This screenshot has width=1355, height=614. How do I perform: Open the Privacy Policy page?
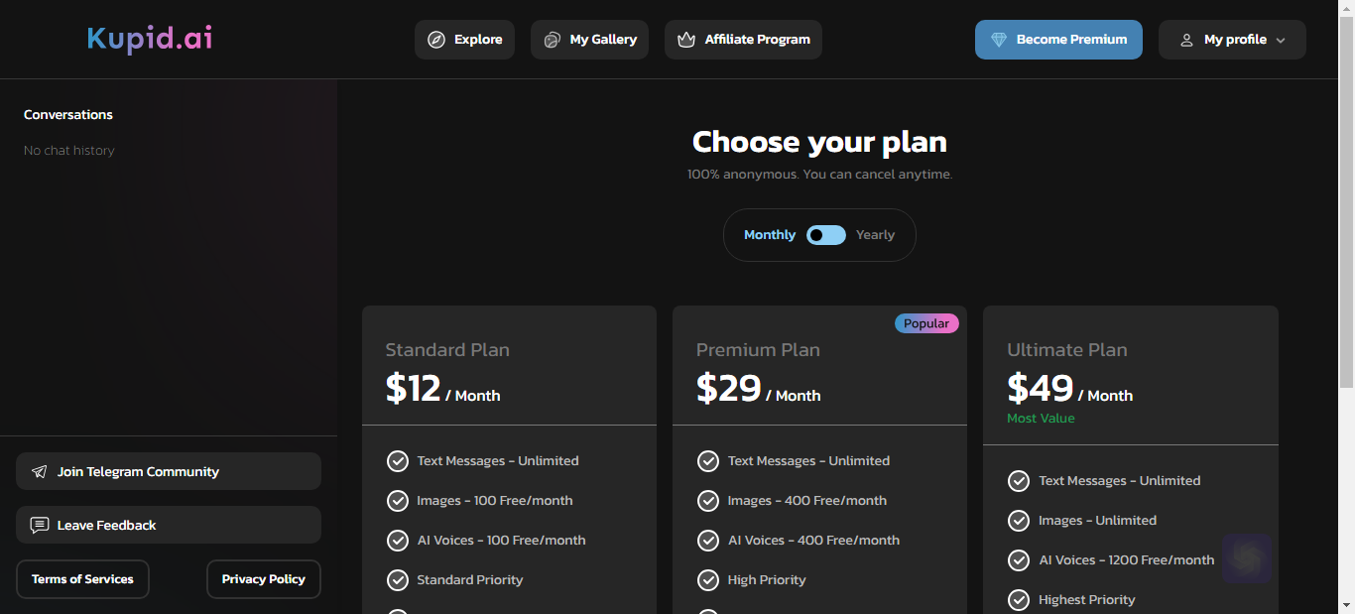pyautogui.click(x=264, y=579)
